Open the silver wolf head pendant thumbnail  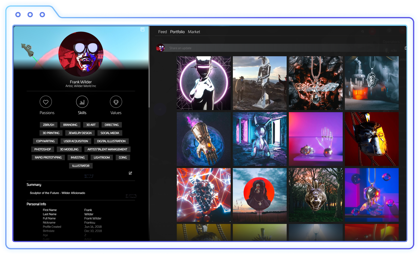(316, 195)
